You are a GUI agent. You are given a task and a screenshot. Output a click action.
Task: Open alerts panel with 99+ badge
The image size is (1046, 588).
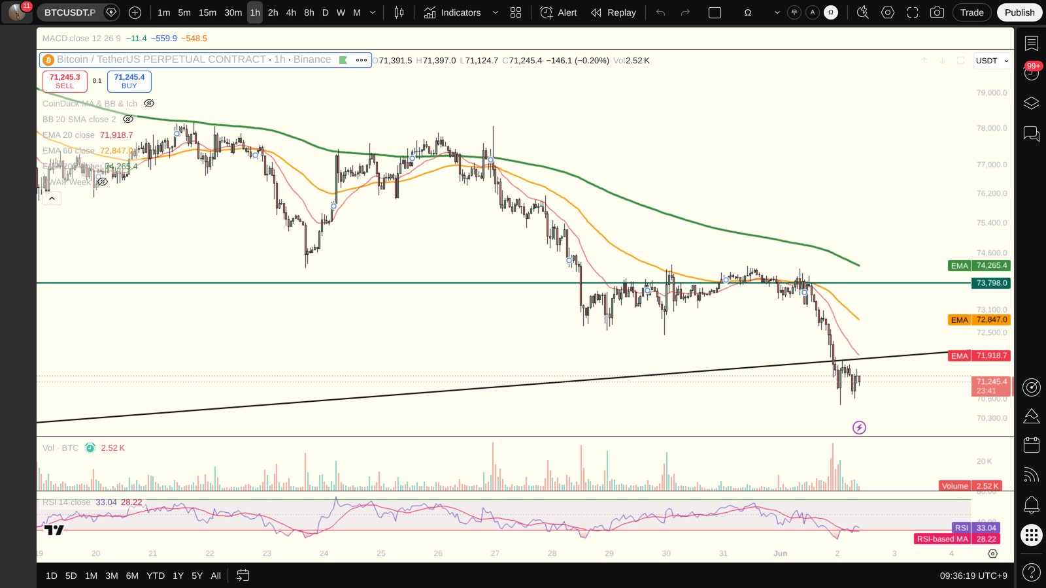click(1031, 73)
